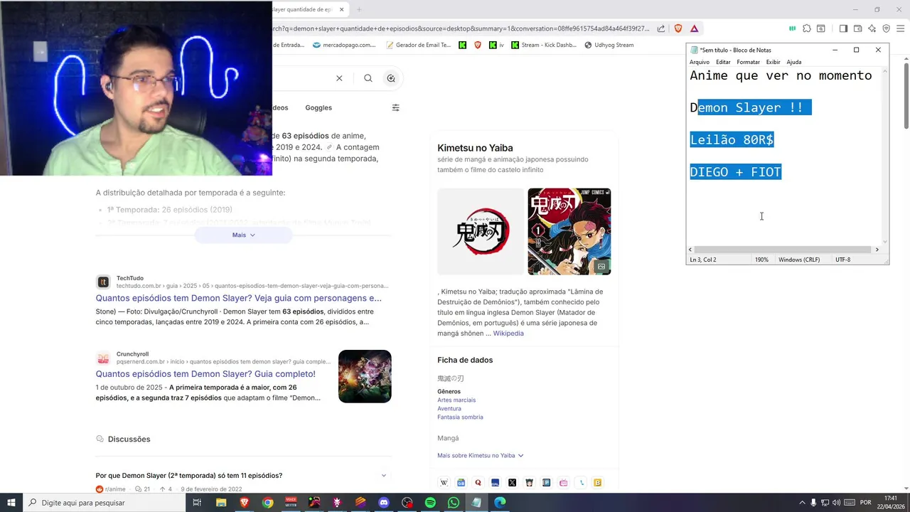Viewport: 910px width, 512px height.
Task: Open the Formatar menu in Bloco de Notas
Action: pos(748,62)
